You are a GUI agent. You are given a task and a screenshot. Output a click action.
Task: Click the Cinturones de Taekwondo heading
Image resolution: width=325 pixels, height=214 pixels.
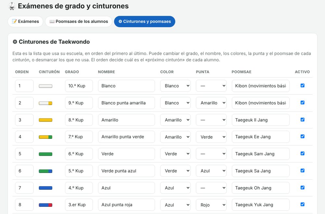51,42
